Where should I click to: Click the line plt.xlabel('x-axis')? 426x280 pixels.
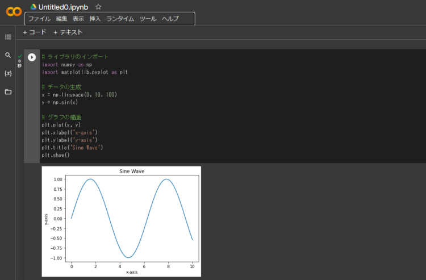pyautogui.click(x=69, y=132)
